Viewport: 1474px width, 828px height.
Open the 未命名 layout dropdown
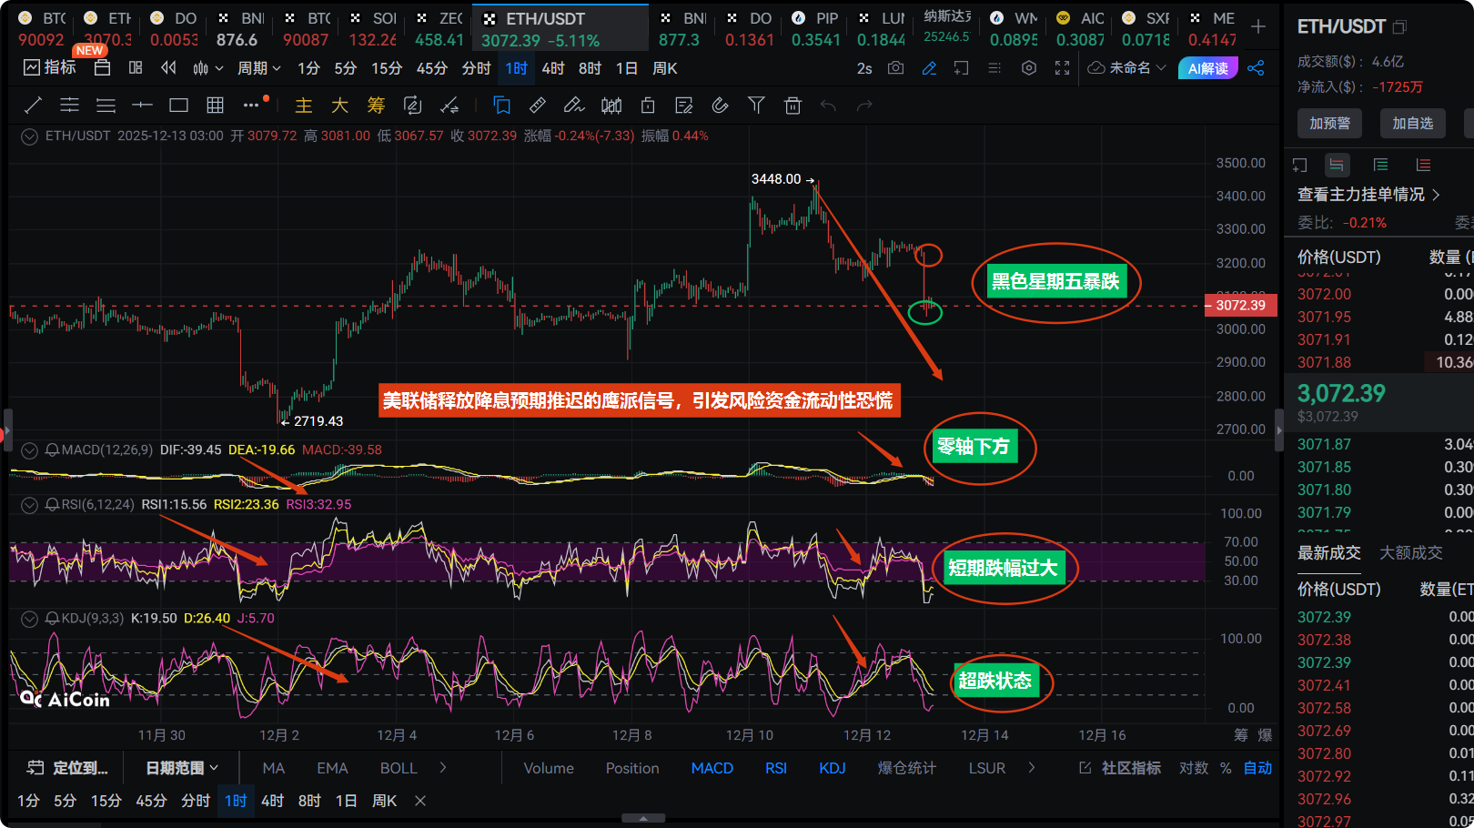[x=1127, y=68]
